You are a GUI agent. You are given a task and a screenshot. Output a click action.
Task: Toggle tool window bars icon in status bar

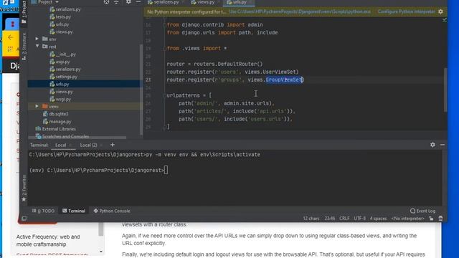(24, 218)
